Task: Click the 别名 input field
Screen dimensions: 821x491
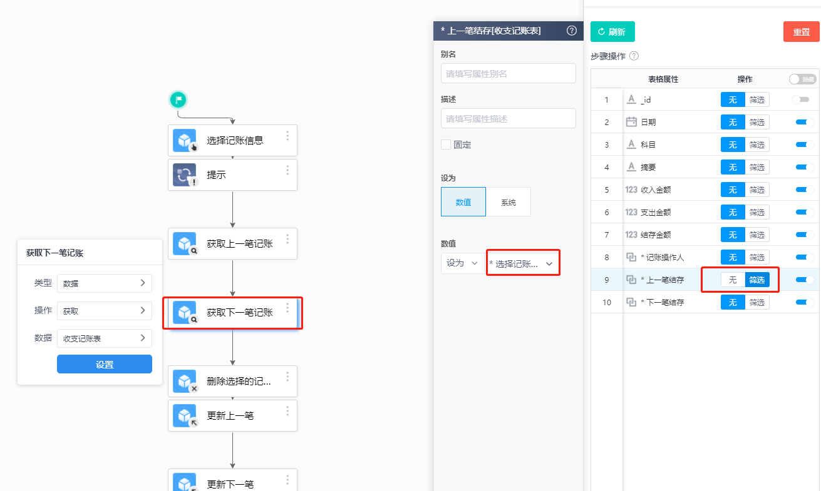Action: click(x=508, y=73)
